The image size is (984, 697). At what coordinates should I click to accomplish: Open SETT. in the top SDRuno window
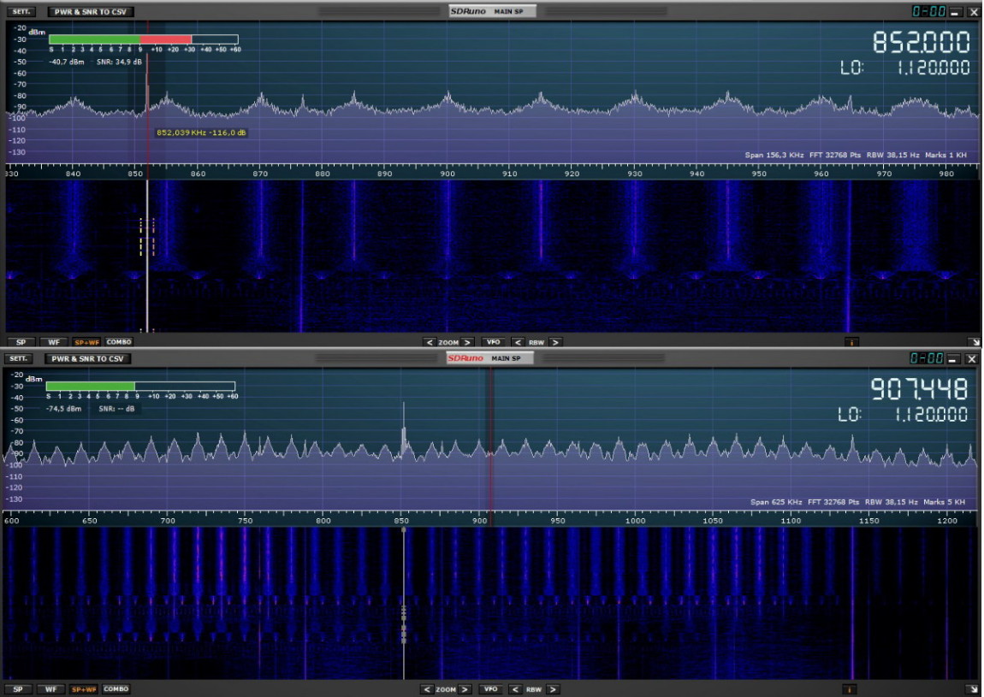(x=21, y=11)
